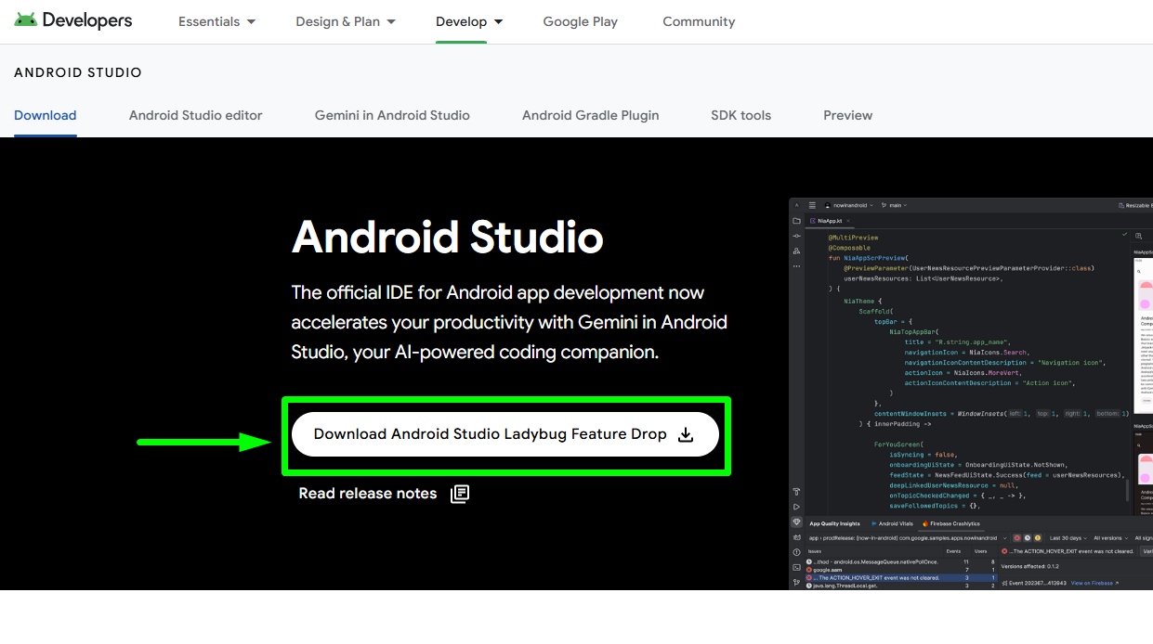The width and height of the screenshot is (1153, 644).
Task: Click the Run play icon in the IDE sidebar
Action: pyautogui.click(x=796, y=507)
